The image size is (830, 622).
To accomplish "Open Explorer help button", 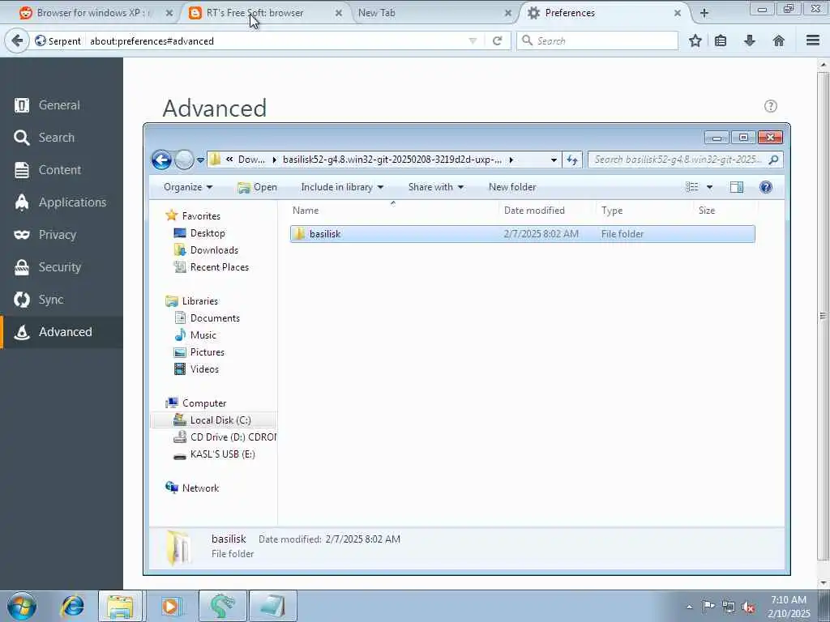I will [765, 187].
